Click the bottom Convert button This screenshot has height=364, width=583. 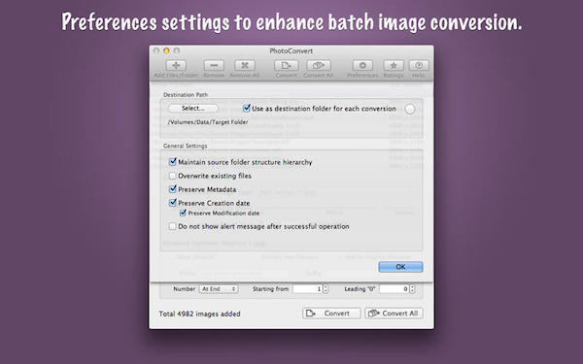[331, 314]
